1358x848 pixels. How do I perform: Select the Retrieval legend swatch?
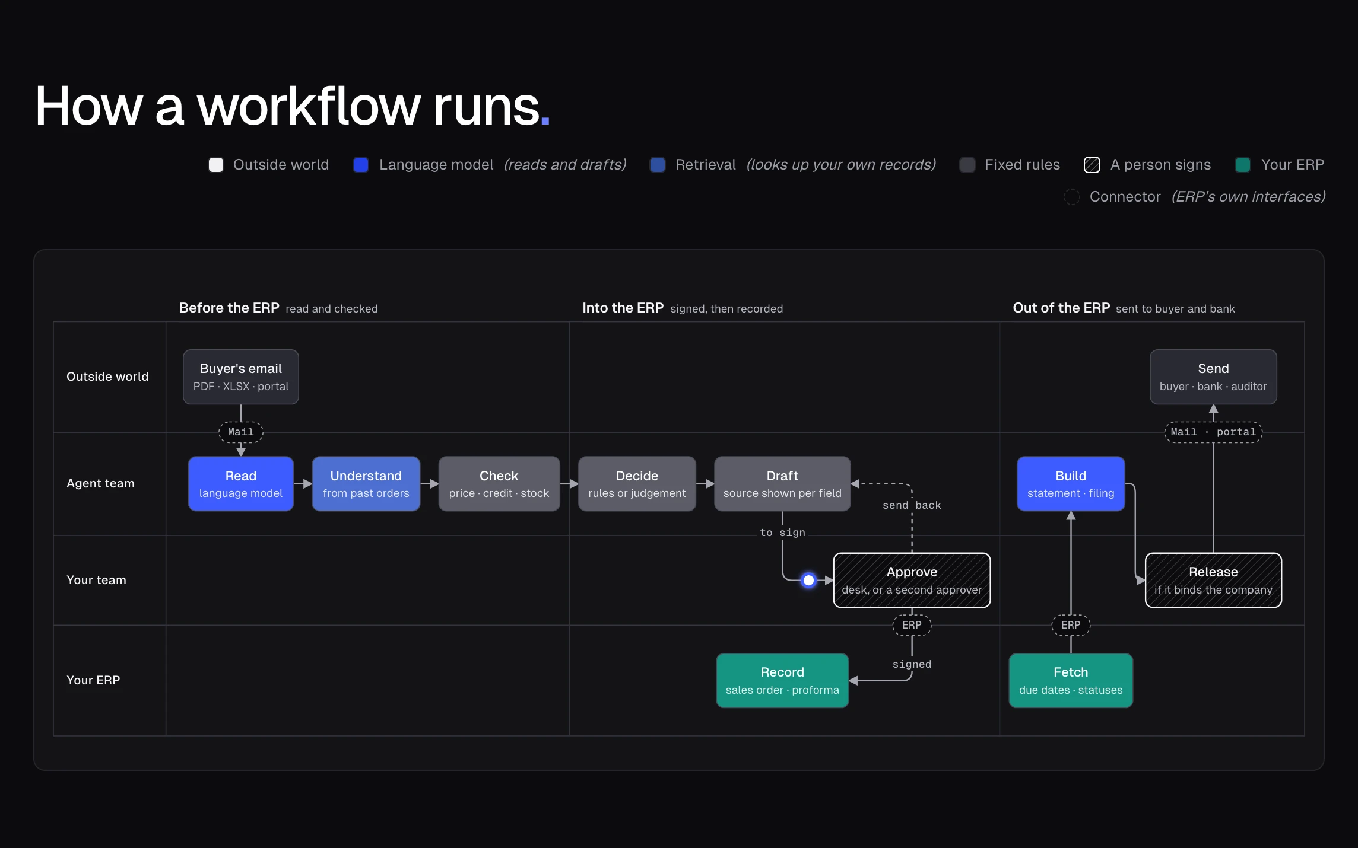[658, 165]
